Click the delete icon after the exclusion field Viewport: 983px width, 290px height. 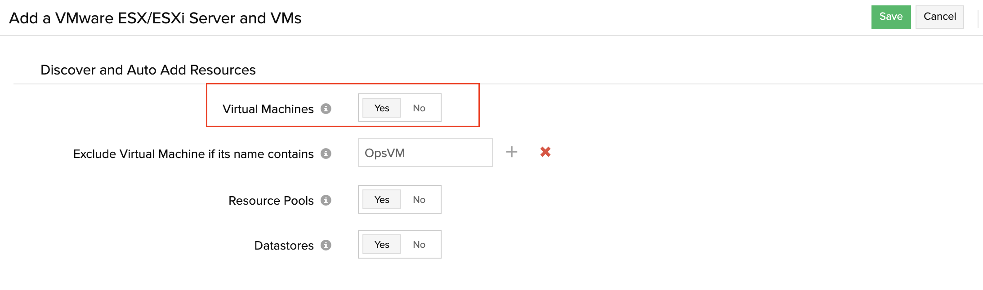click(x=545, y=152)
